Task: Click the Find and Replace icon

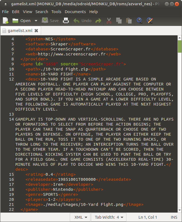Action: [150, 21]
